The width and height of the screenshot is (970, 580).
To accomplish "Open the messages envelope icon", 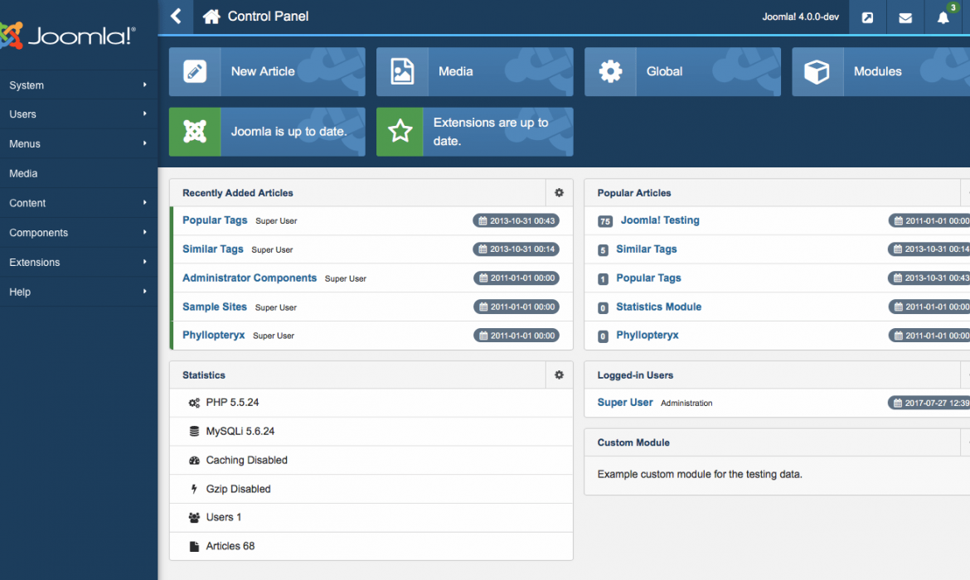I will [905, 17].
